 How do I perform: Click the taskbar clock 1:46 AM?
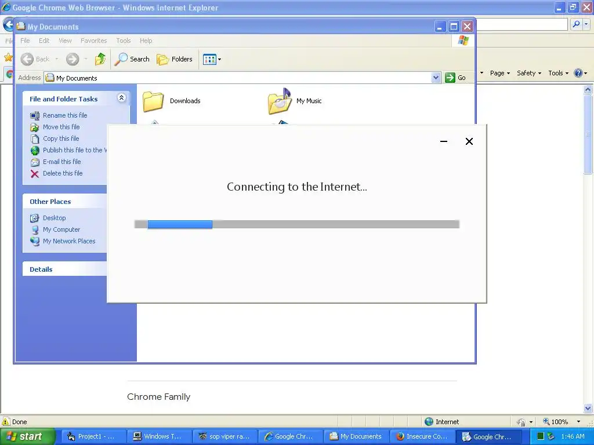pos(573,437)
